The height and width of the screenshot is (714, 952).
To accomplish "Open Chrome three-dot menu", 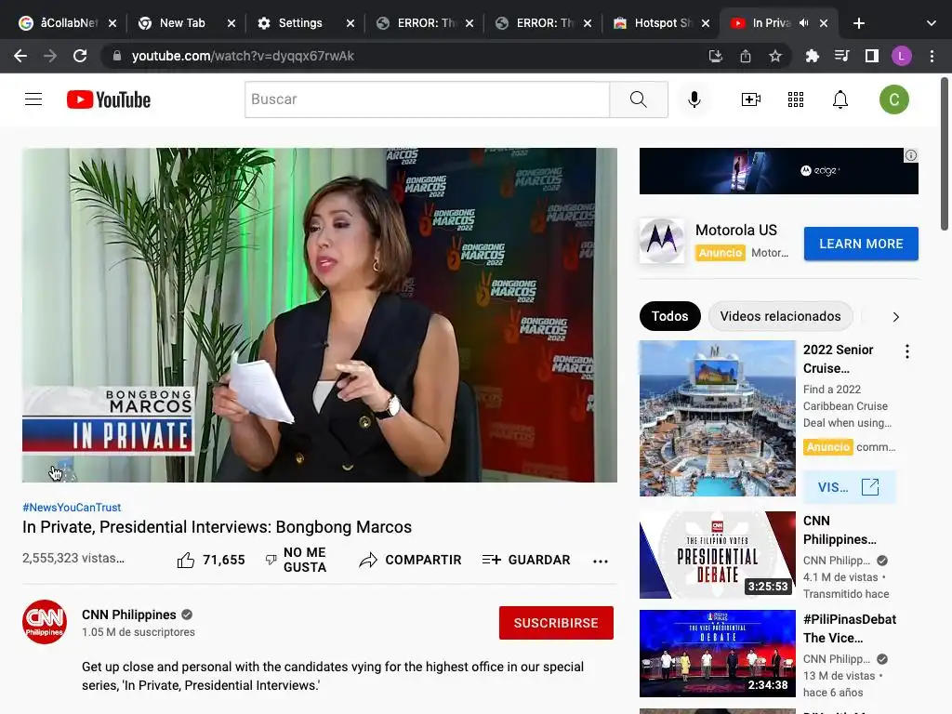I will click(x=932, y=56).
